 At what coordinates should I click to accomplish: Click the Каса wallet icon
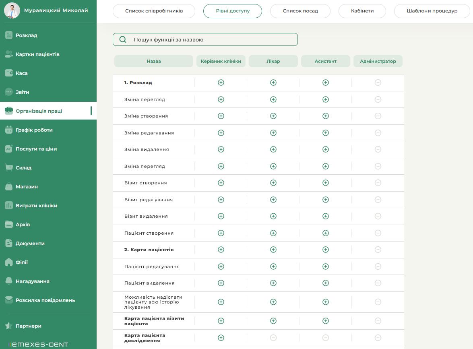coord(9,73)
